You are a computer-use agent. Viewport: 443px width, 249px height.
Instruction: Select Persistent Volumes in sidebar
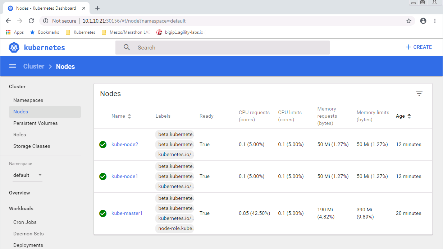(35, 123)
